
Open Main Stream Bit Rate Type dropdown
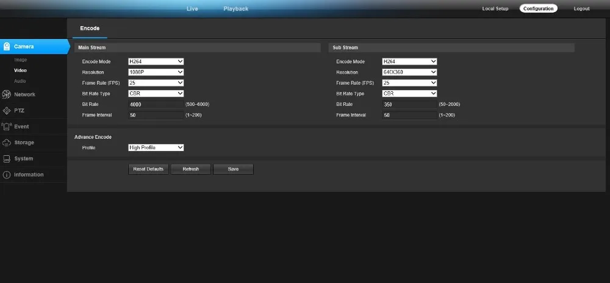tap(156, 94)
